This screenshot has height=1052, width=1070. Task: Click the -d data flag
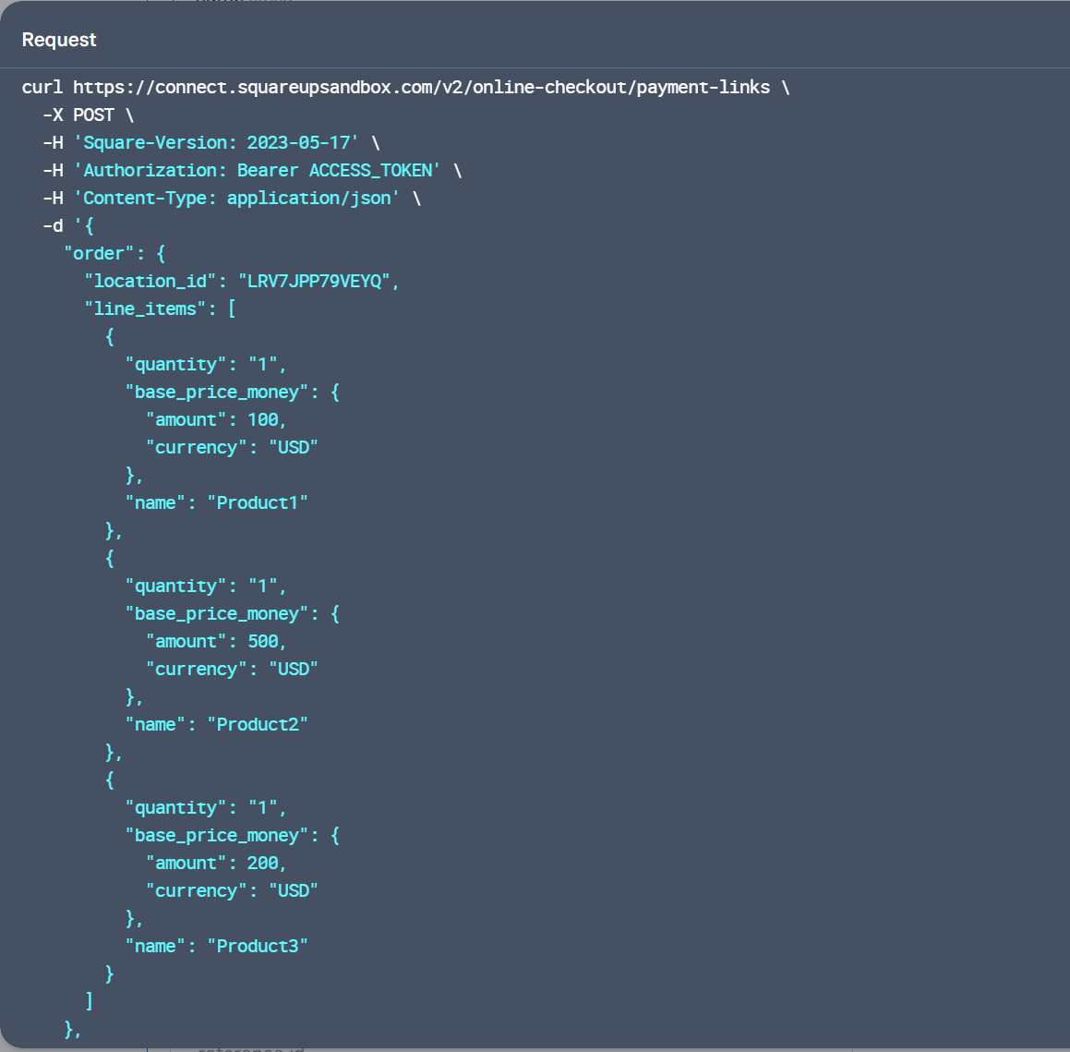[x=53, y=225]
